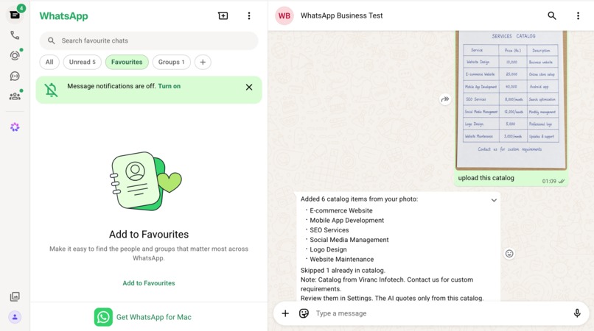Search within the WhatsApp Business Test chat
594x331 pixels.
tap(552, 15)
